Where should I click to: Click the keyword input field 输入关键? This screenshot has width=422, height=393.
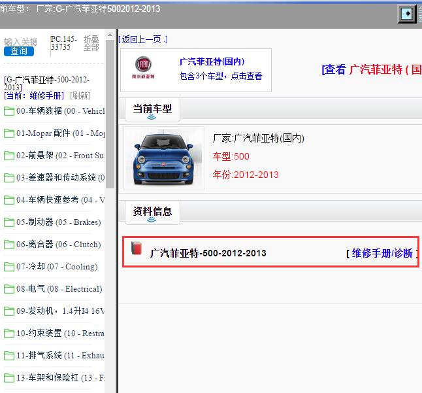tap(20, 42)
